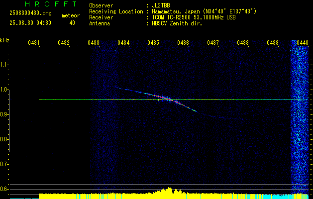Click the HROFFT title text
Screen dimensions: 313x199
(x=51, y=4)
